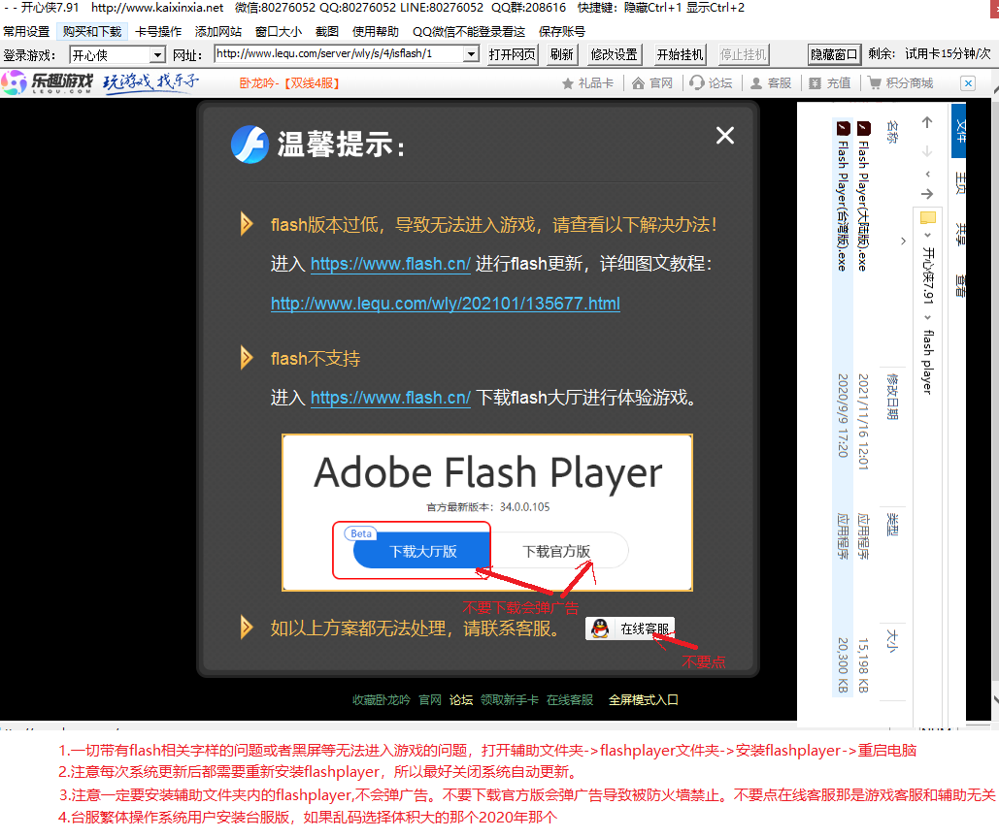Click the Flash Player(大陆版).exe file icon
This screenshot has height=838, width=999.
point(863,128)
